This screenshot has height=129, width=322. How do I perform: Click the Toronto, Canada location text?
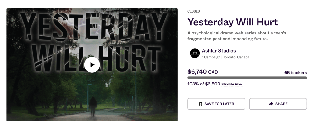(x=236, y=57)
